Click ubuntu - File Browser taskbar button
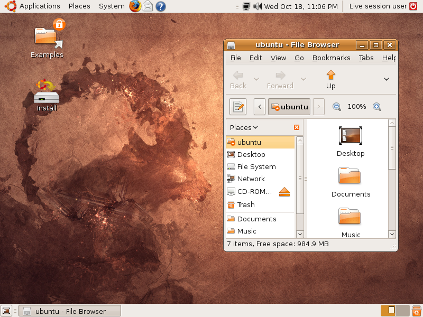The width and height of the screenshot is (423, 317). pos(70,311)
